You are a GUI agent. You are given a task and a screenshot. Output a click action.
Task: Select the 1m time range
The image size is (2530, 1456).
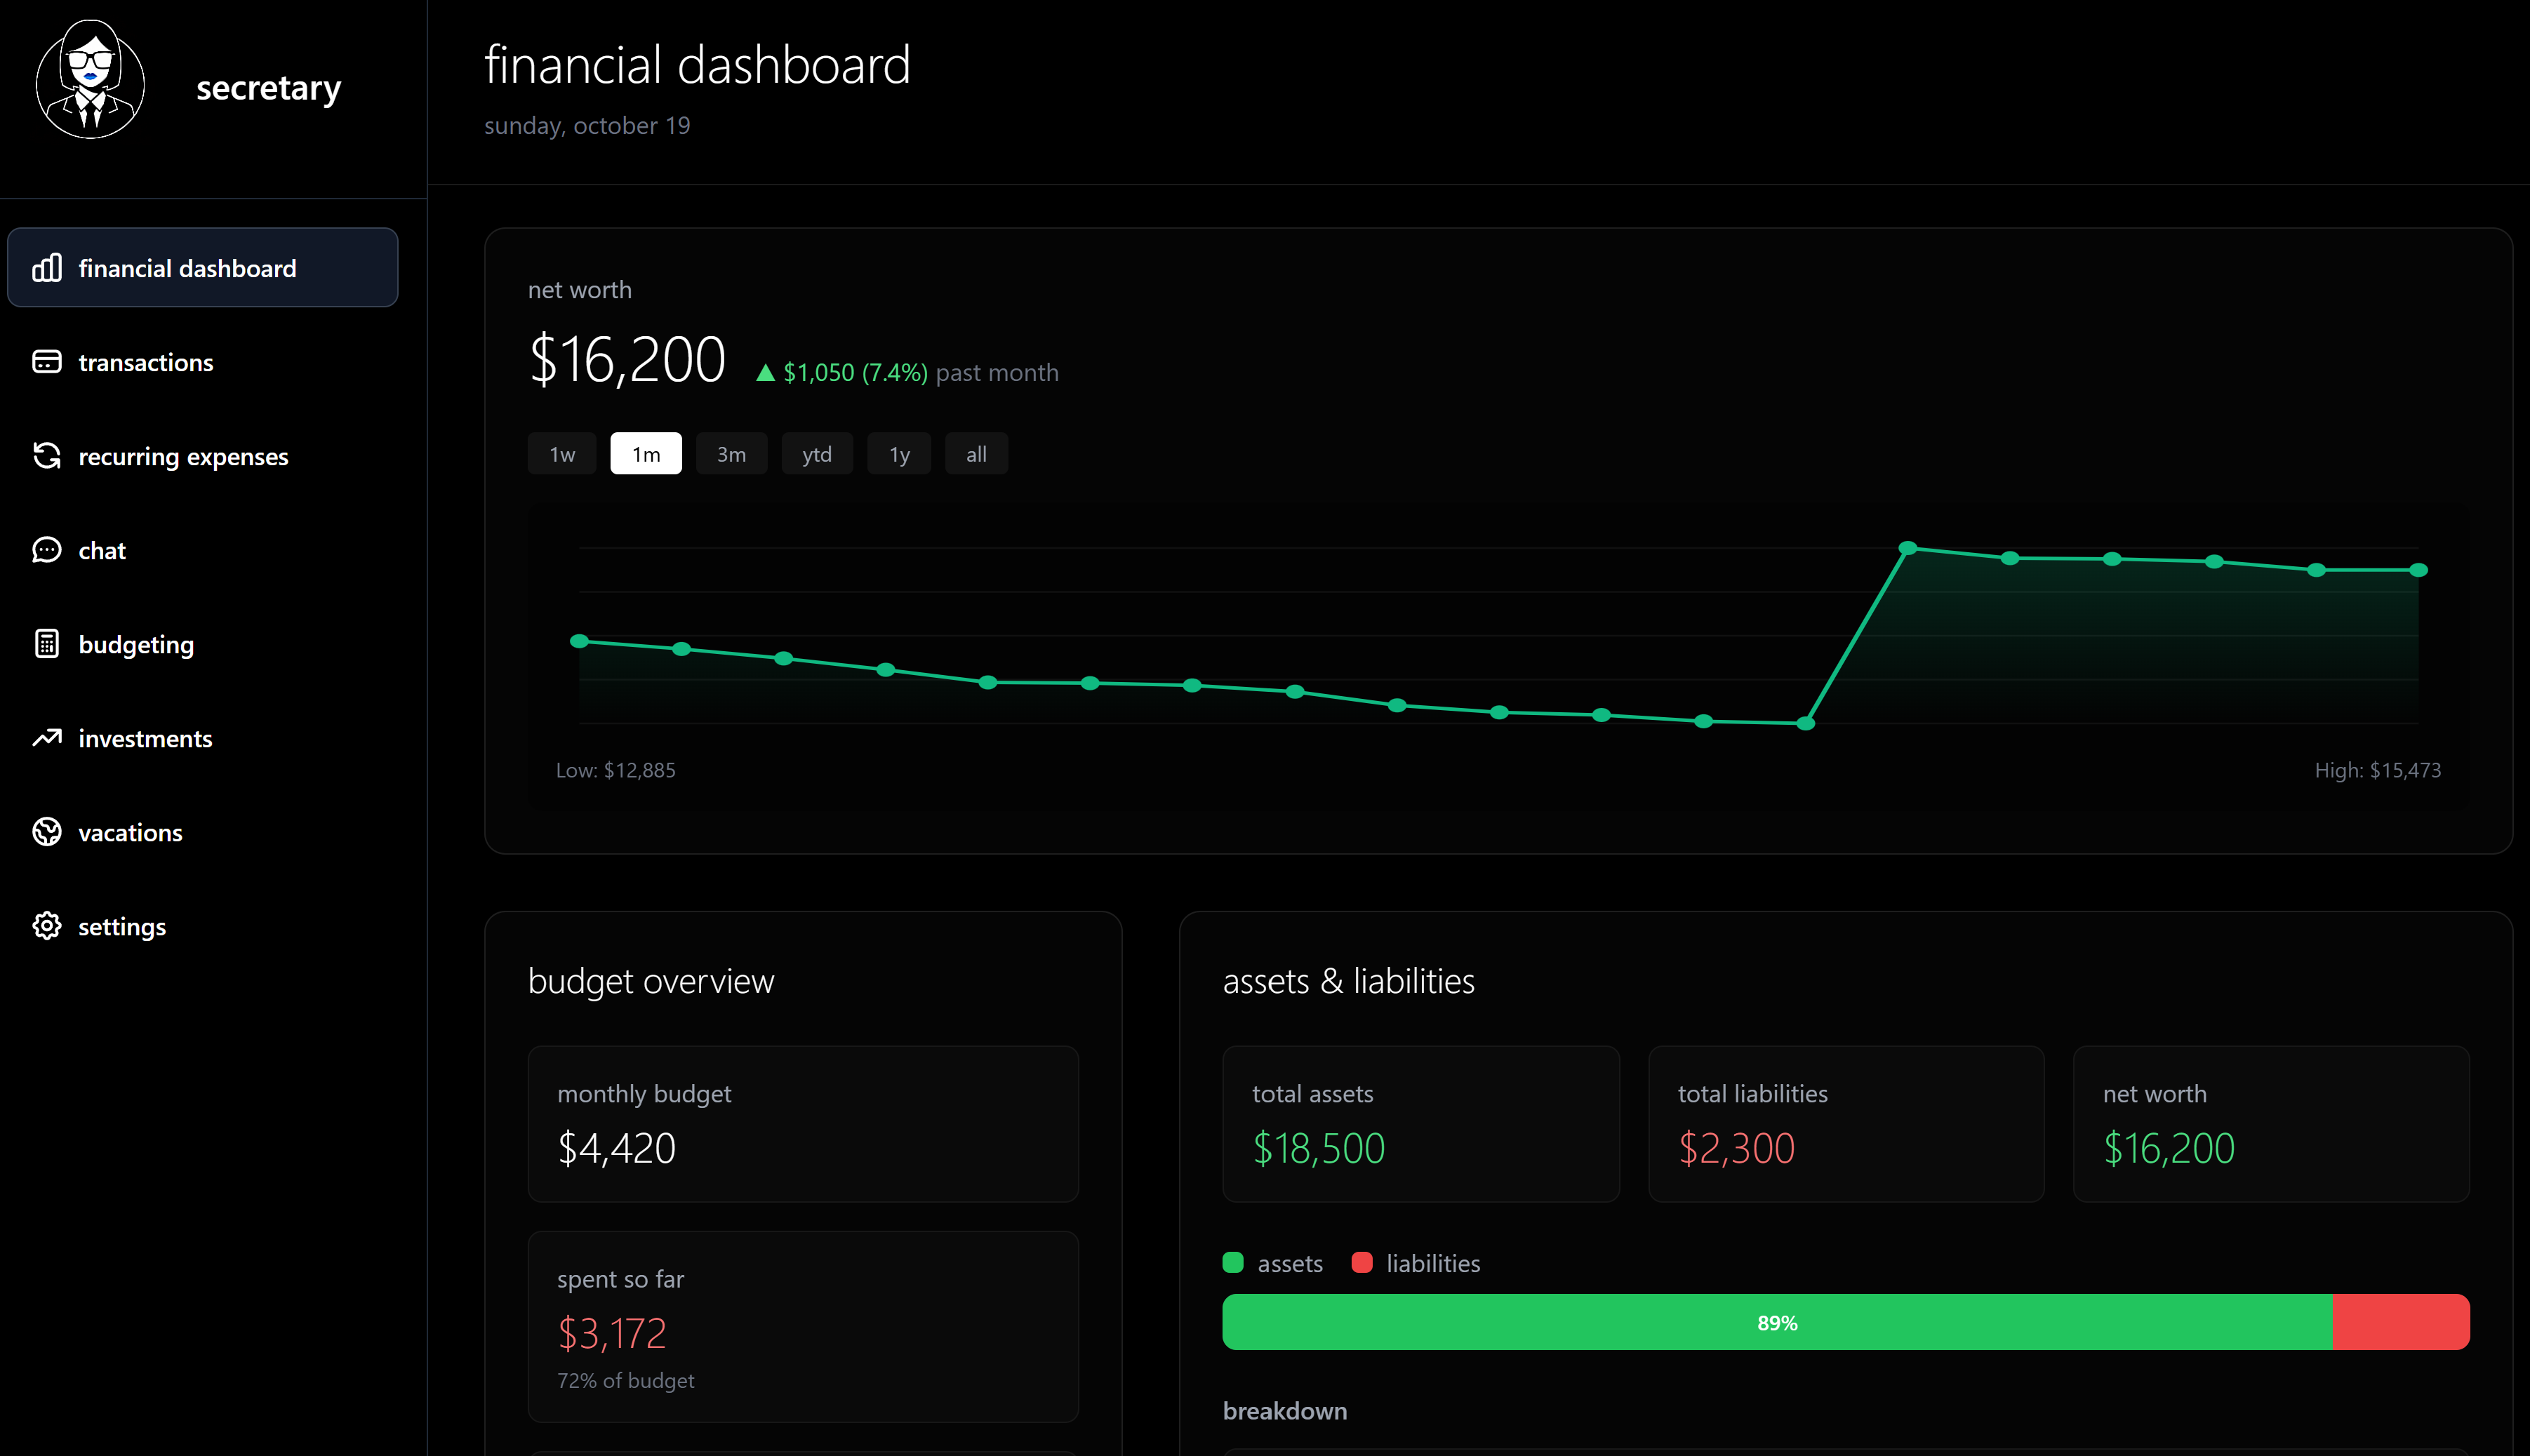click(646, 454)
